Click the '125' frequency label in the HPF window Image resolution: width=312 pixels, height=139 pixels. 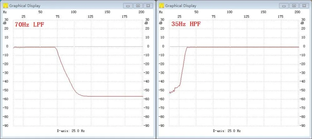pos(246,17)
